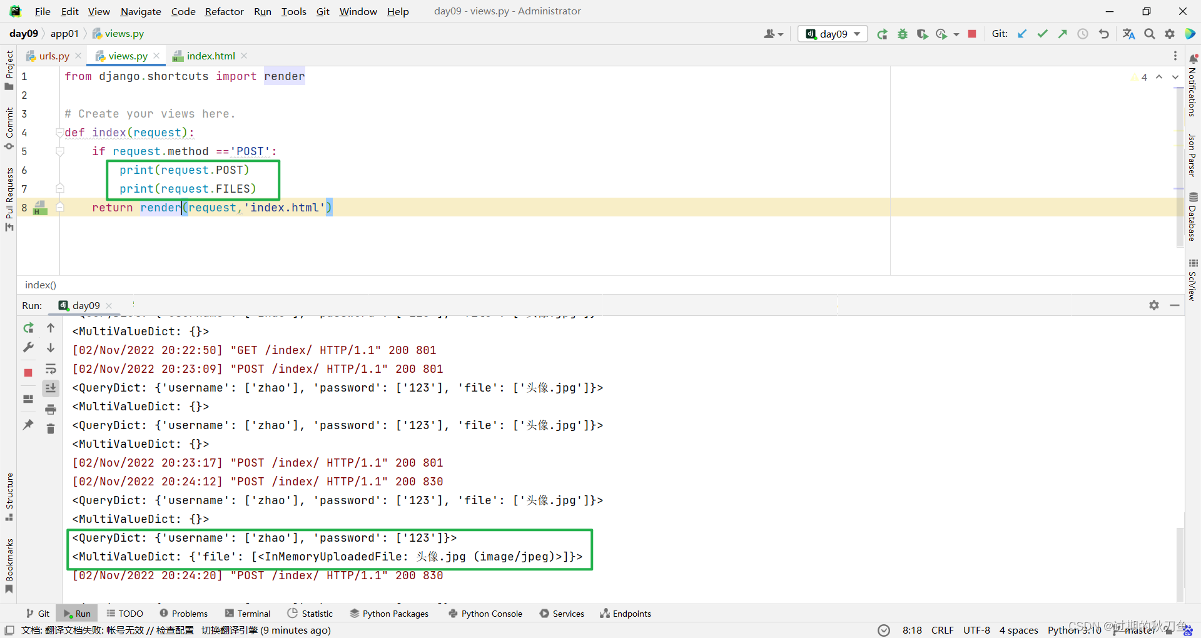Start debugging day09 with bug icon
Image resolution: width=1201 pixels, height=638 pixels.
(x=902, y=34)
